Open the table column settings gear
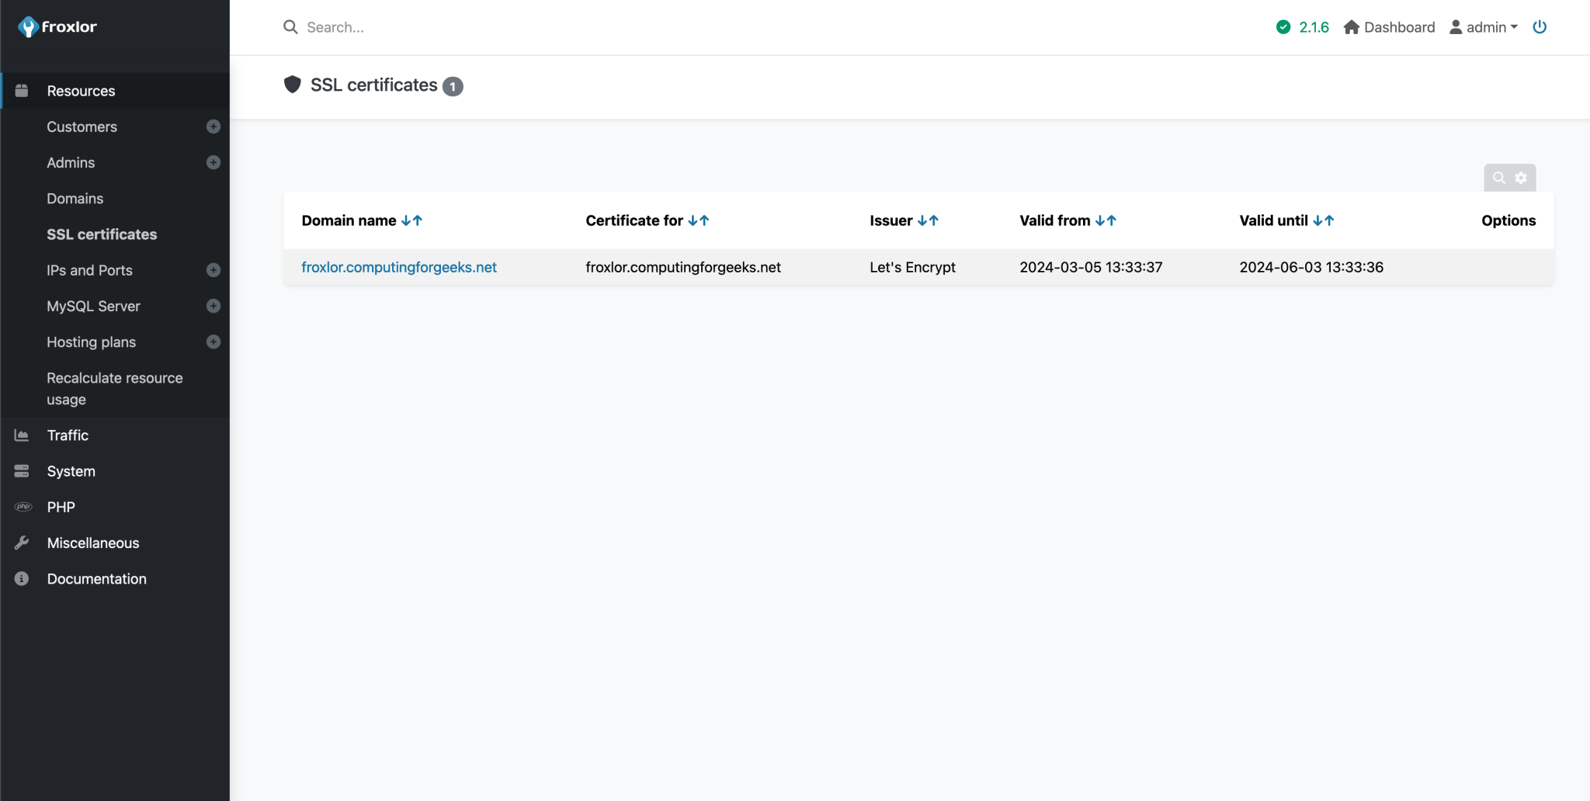This screenshot has height=801, width=1590. coord(1521,177)
